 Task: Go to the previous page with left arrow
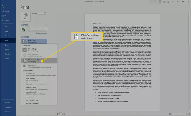pos(57,114)
